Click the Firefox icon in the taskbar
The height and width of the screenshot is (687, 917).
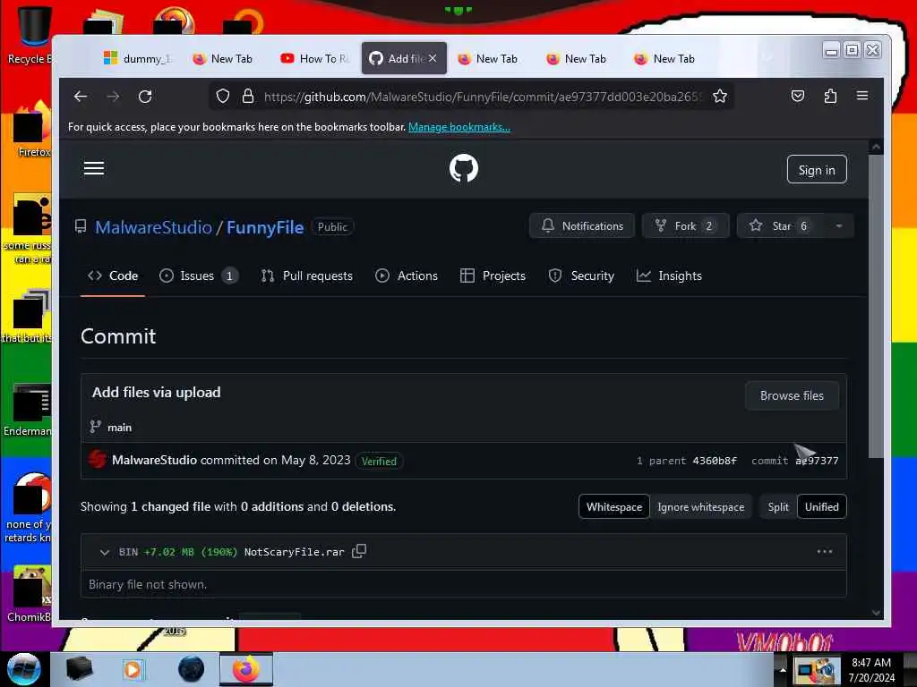[x=246, y=669]
